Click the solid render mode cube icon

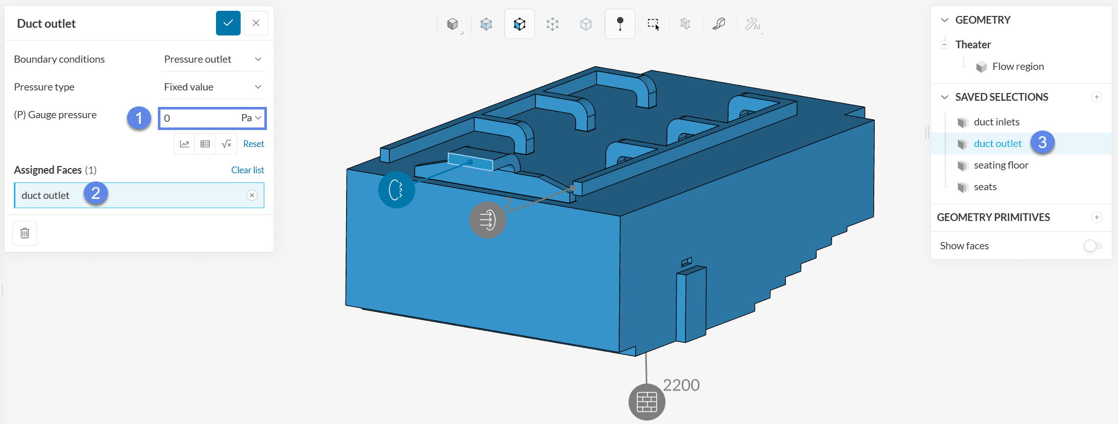coord(453,24)
